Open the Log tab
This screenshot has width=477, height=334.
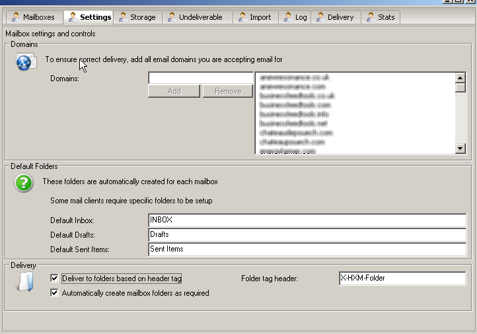coord(295,17)
